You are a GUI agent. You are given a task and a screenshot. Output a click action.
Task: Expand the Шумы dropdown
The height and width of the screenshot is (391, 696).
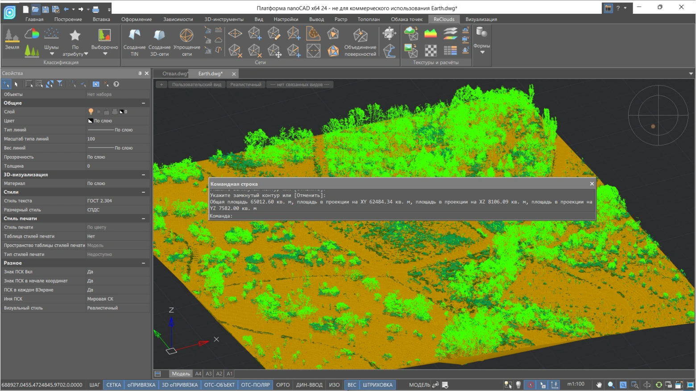(x=52, y=54)
